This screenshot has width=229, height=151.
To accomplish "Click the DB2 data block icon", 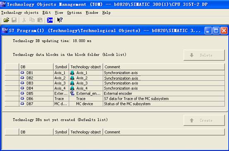I will click(22, 78).
